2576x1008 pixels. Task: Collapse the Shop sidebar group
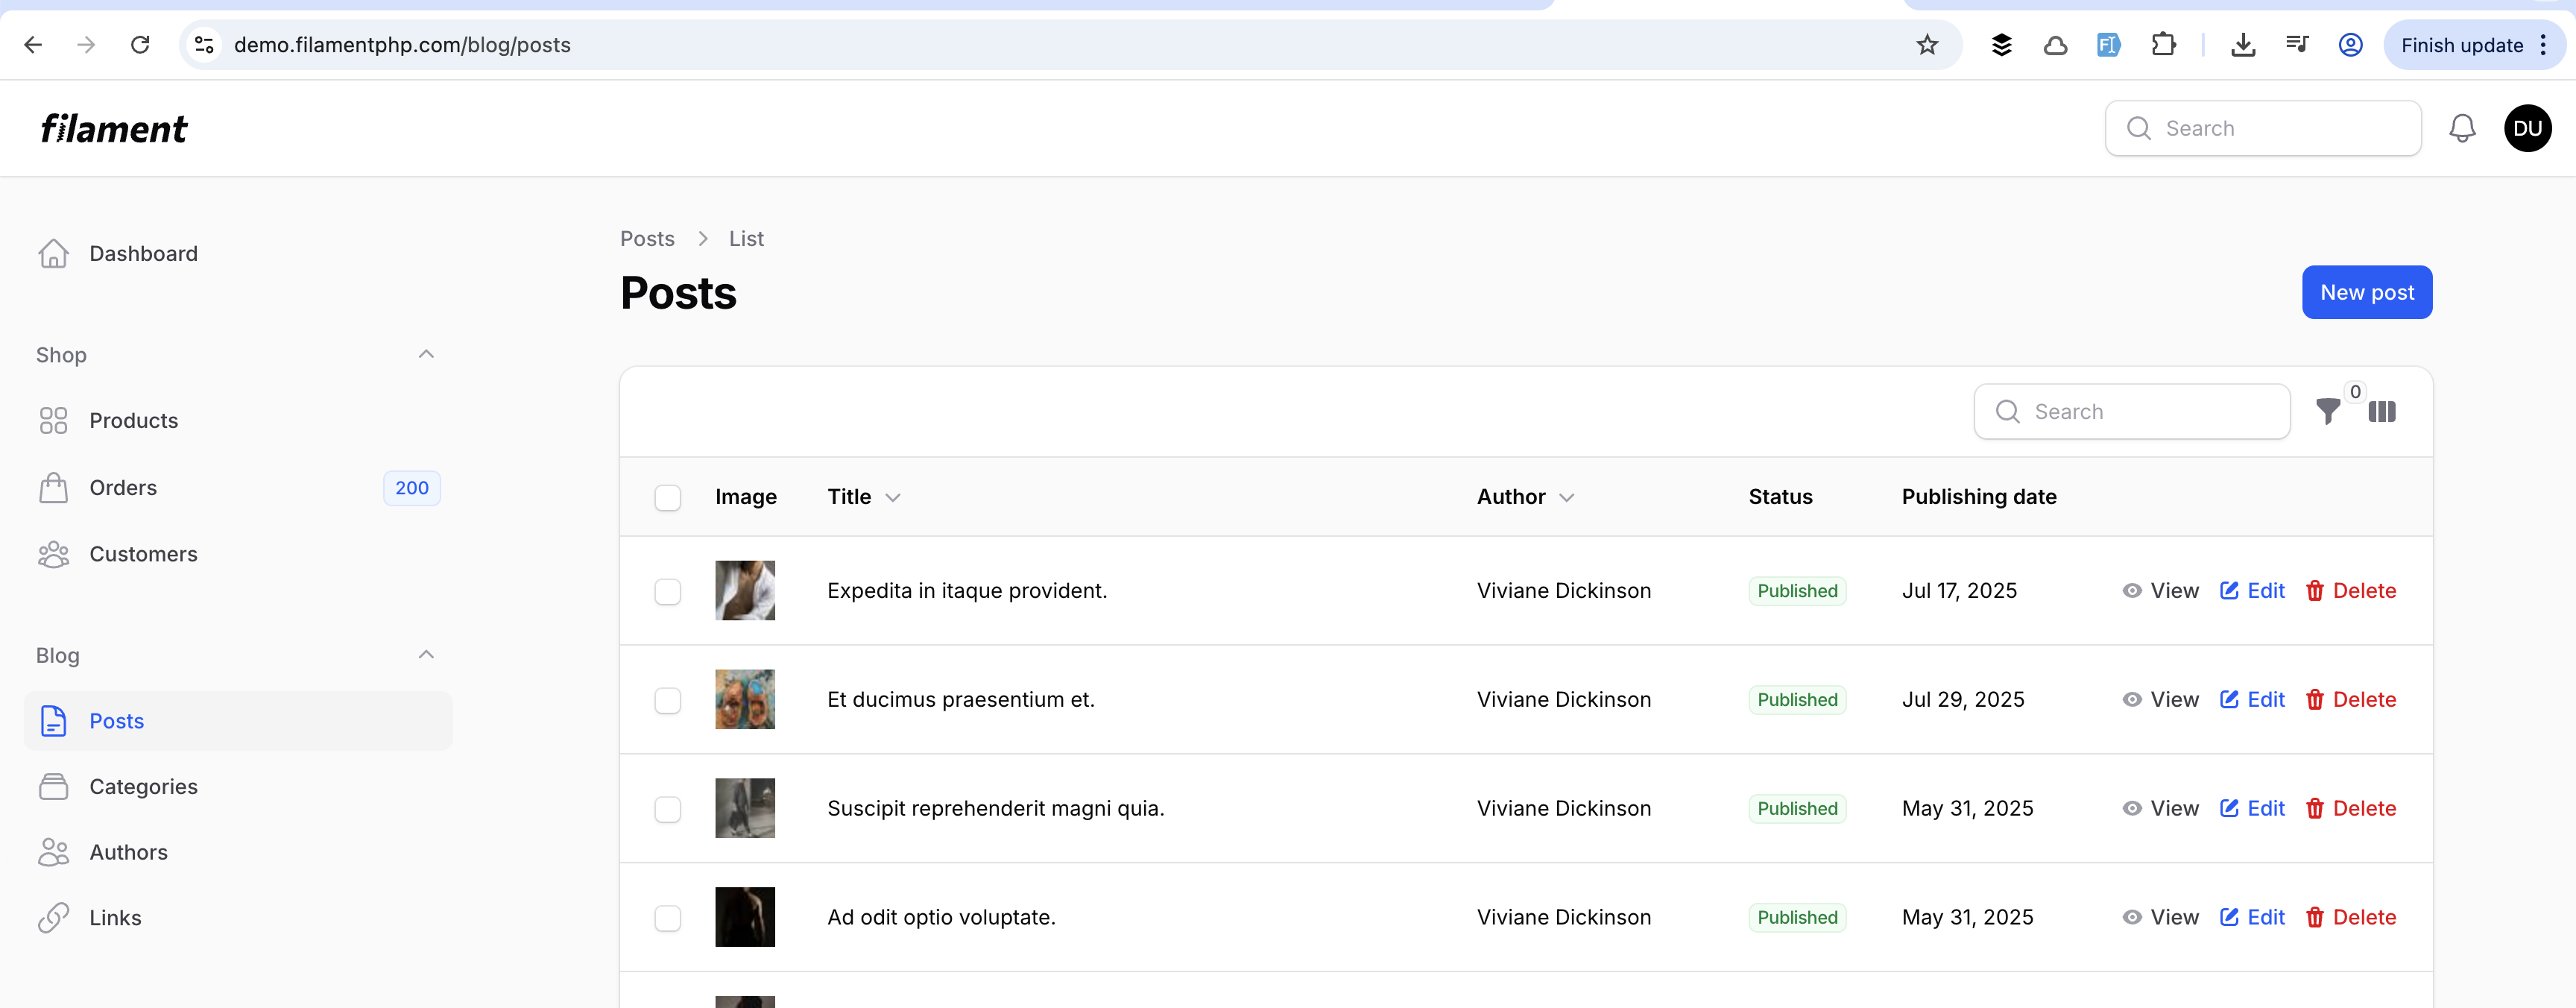426,355
